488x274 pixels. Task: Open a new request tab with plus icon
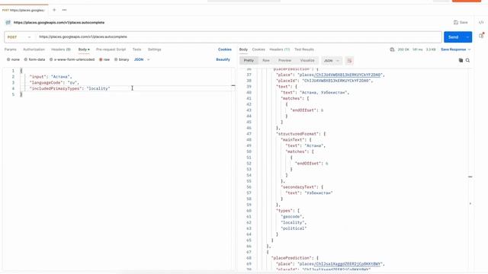[54, 10]
